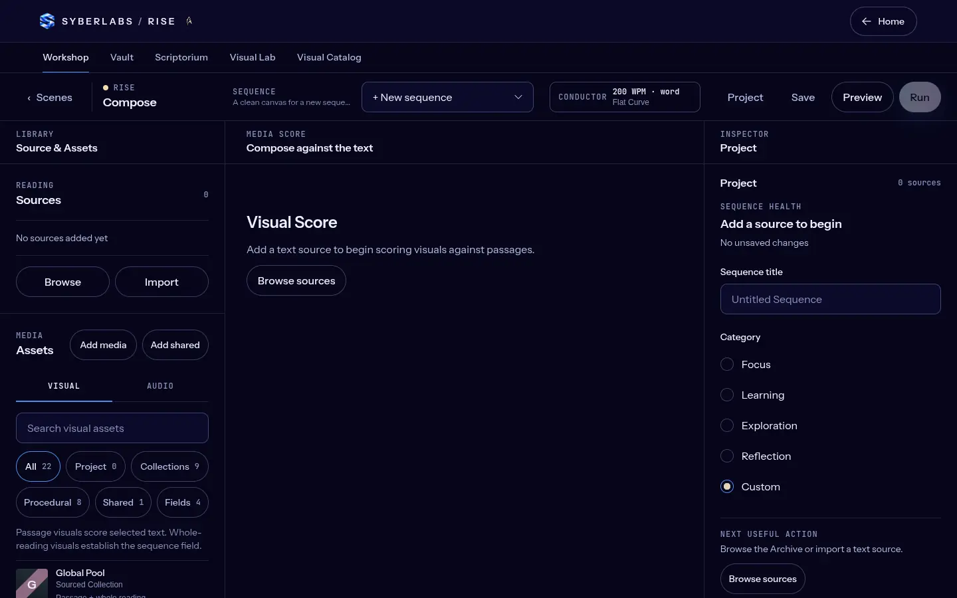This screenshot has width=957, height=598.
Task: Focus the Search visual assets field
Action: [112, 428]
